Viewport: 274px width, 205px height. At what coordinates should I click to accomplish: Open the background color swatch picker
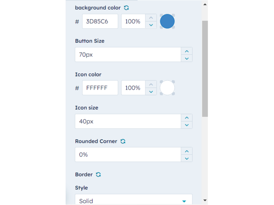(x=167, y=21)
